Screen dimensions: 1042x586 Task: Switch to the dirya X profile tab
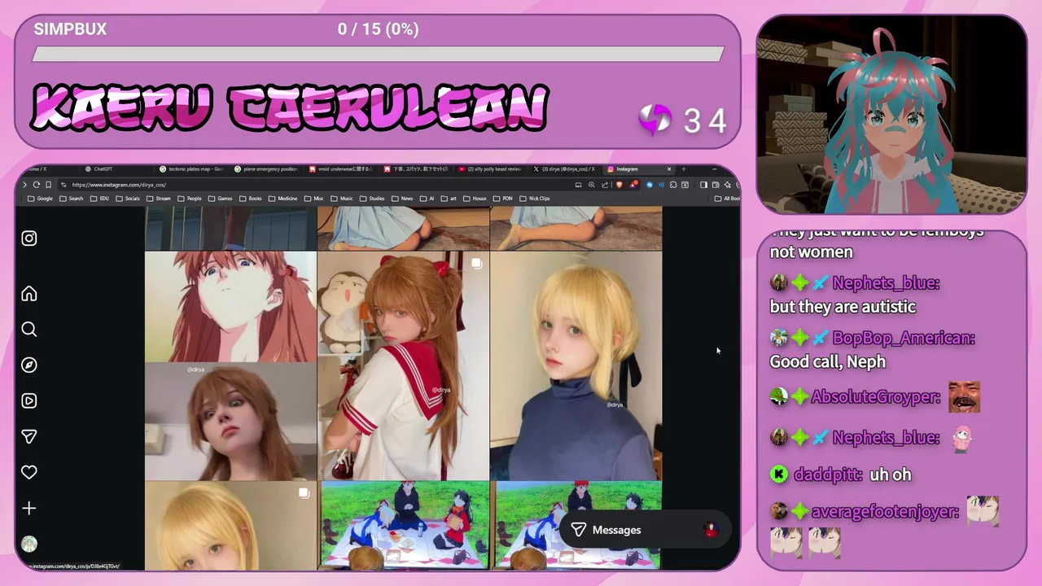click(x=563, y=169)
